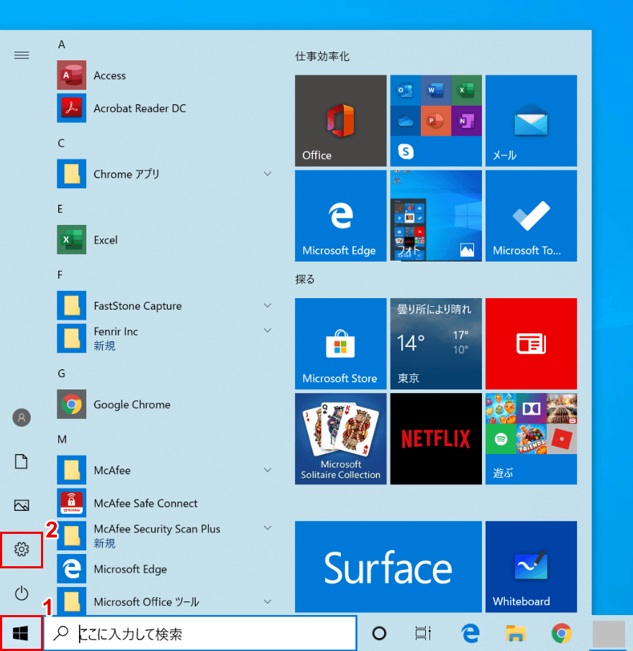Open Microsoft Edge from the taskbar

point(470,633)
